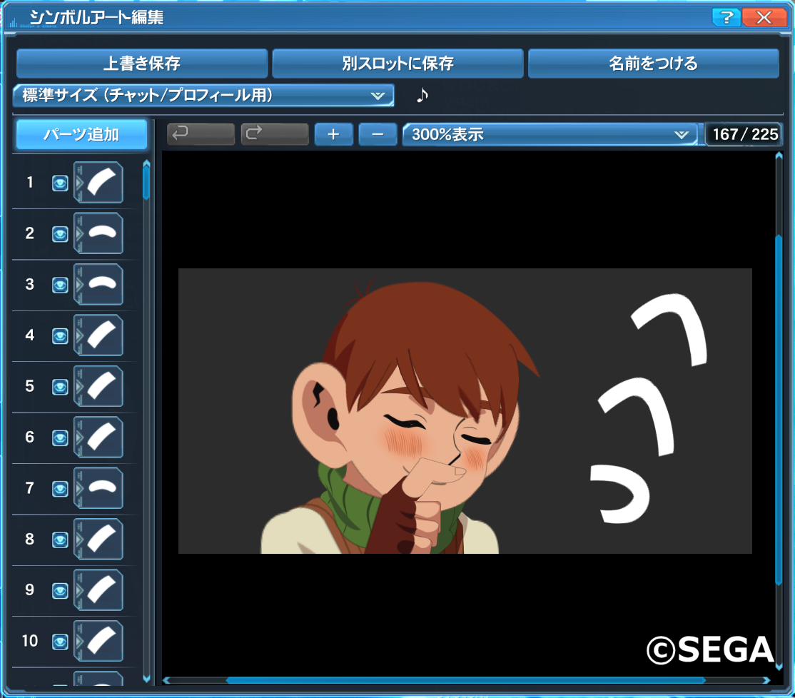Click the redo arrow button

[x=275, y=134]
